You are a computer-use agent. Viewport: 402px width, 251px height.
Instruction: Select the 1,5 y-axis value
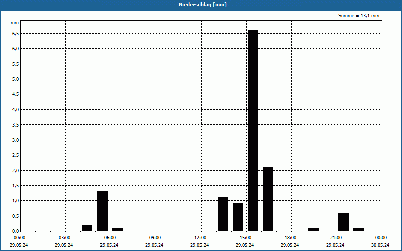[x=16, y=185]
